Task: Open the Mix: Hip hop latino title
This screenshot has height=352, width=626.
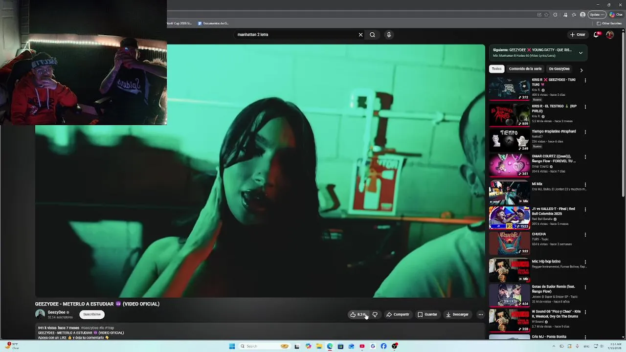Action: pos(546,262)
